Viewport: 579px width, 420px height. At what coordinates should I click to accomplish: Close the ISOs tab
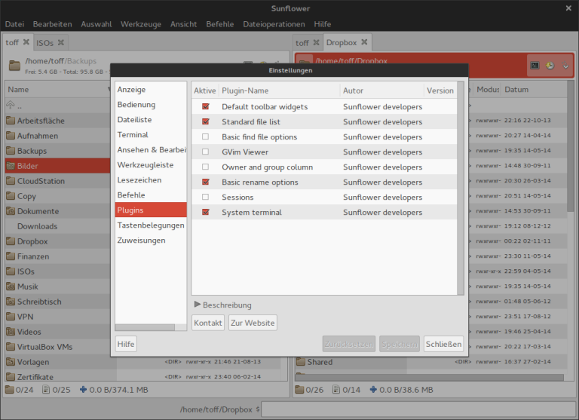tap(61, 42)
